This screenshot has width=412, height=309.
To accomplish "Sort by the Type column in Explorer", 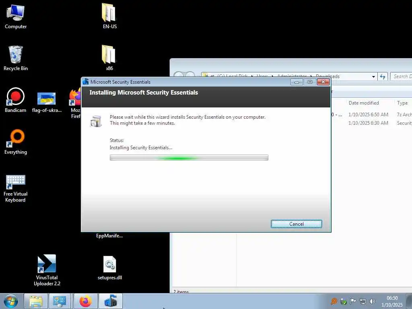I will (x=402, y=103).
